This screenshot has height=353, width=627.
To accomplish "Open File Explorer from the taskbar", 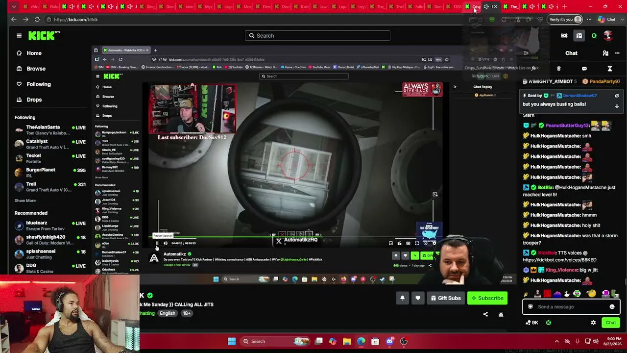I will click(347, 341).
